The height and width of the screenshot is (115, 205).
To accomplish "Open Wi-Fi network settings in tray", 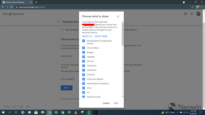I will click(184, 112).
